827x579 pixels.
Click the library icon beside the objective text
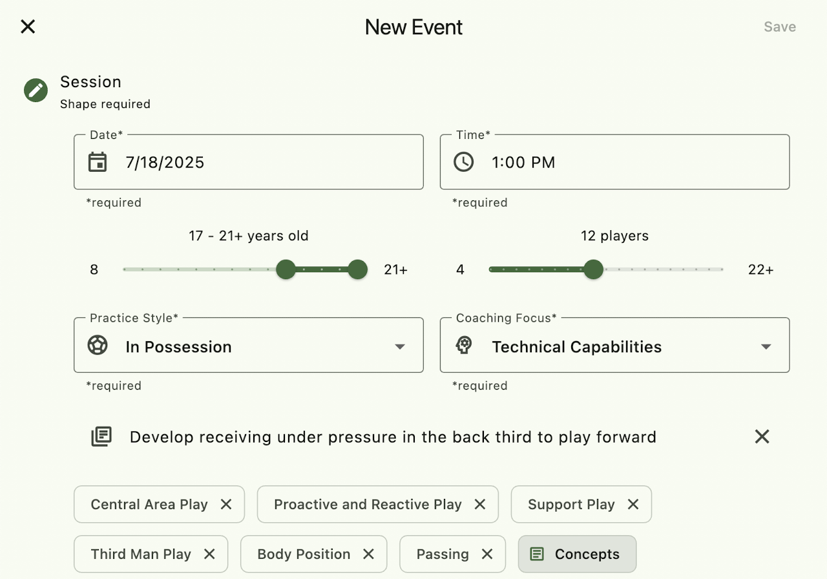(101, 437)
